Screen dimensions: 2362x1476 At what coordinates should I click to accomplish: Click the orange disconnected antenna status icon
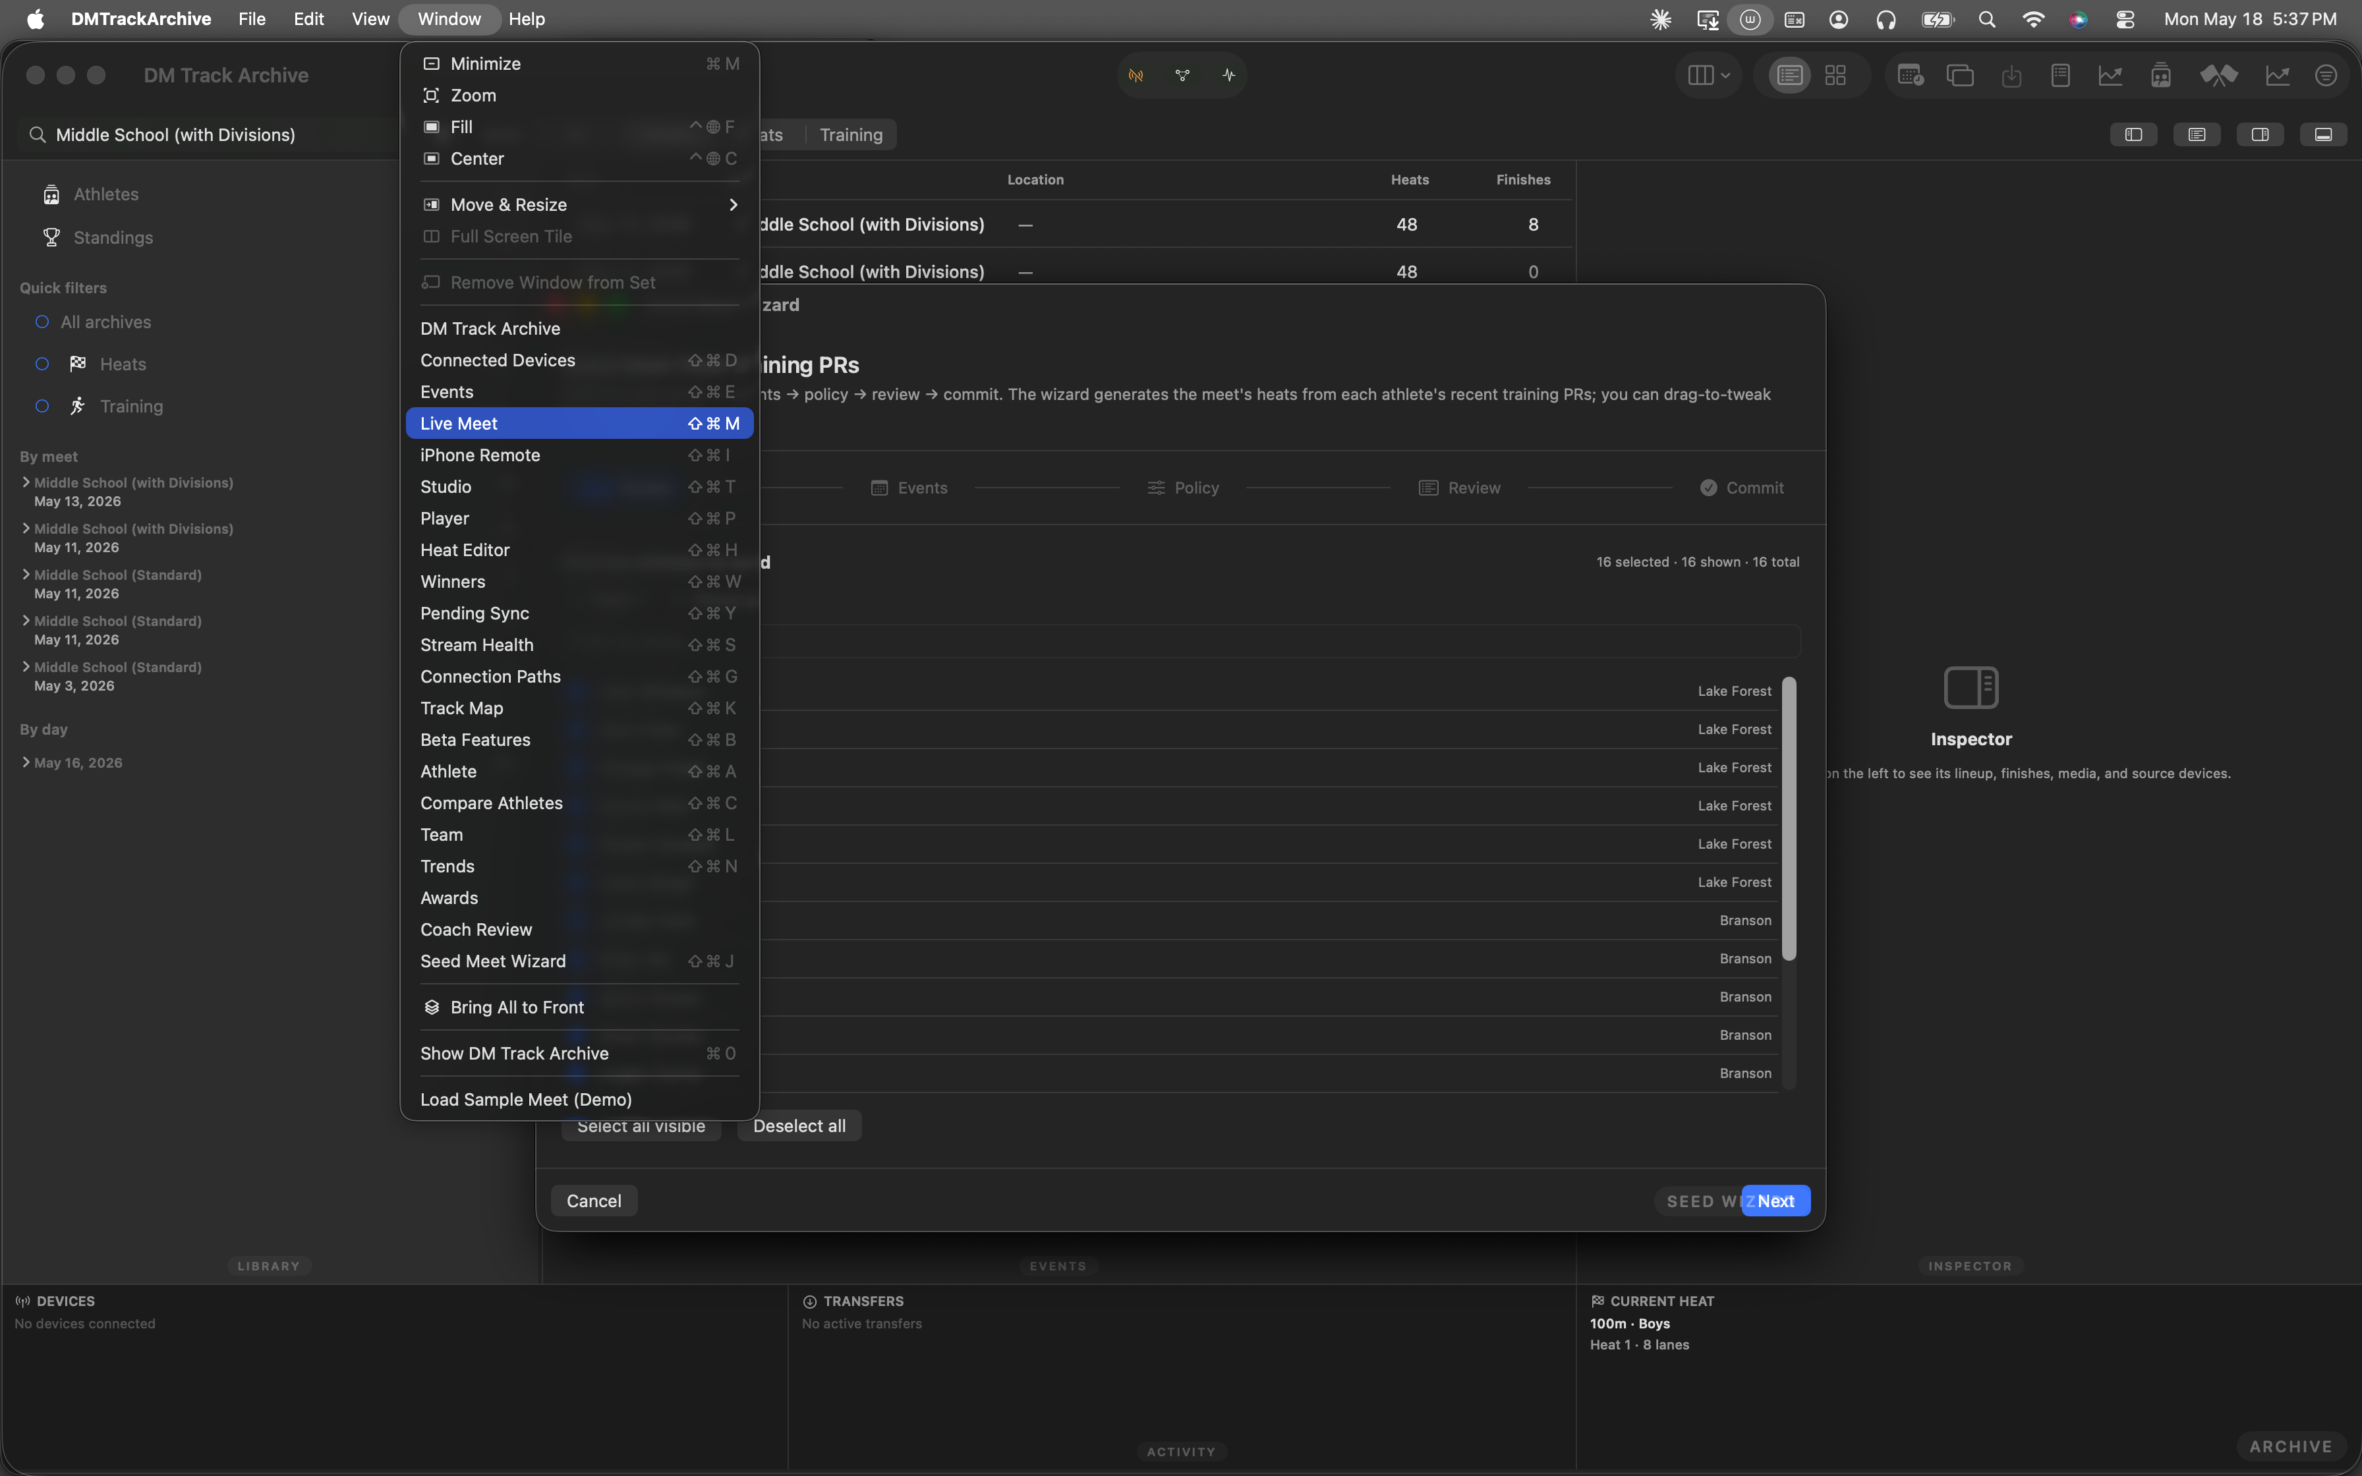[x=1135, y=75]
